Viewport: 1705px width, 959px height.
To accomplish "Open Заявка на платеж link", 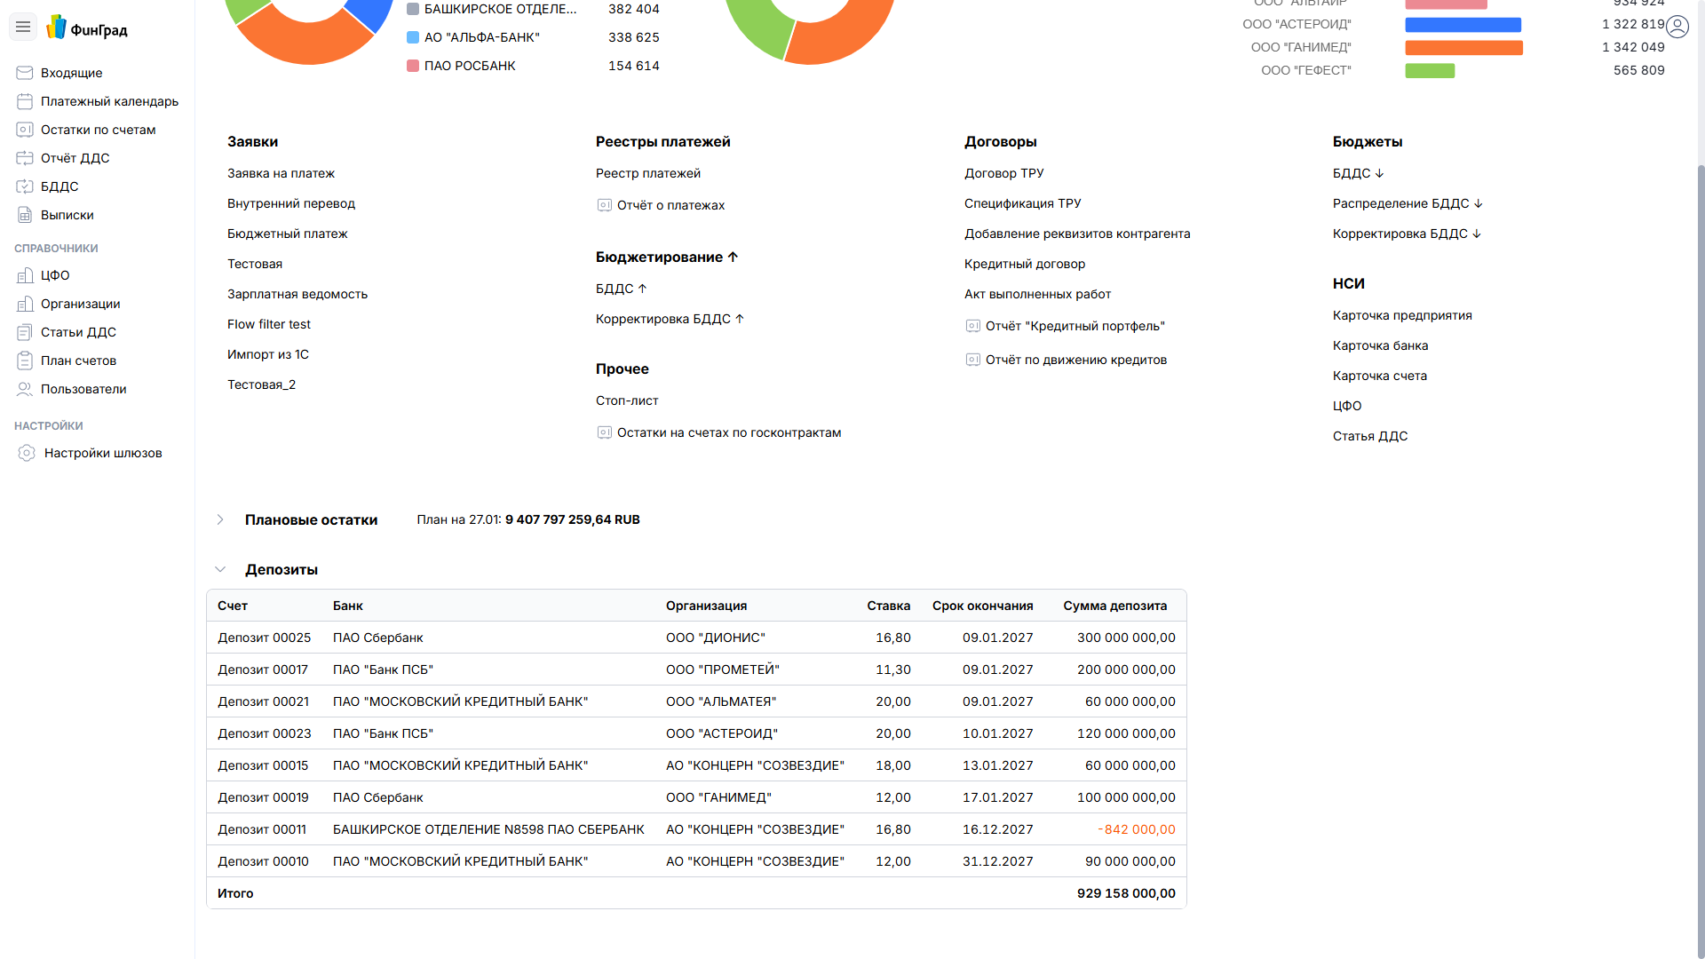I will (x=281, y=173).
